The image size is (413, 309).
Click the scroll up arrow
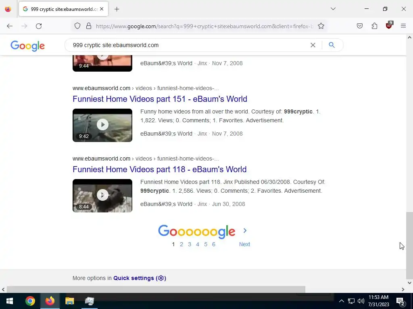click(409, 37)
